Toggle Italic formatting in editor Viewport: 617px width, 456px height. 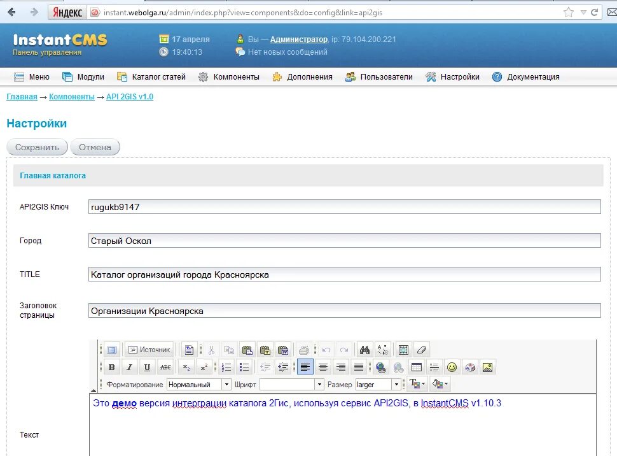point(129,367)
